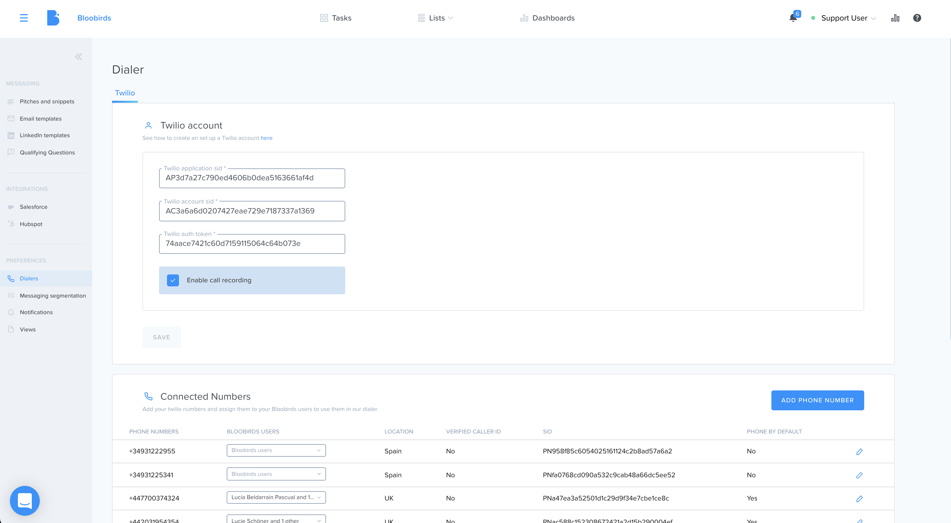
Task: Click the Twilio application sid field
Action: coord(252,178)
